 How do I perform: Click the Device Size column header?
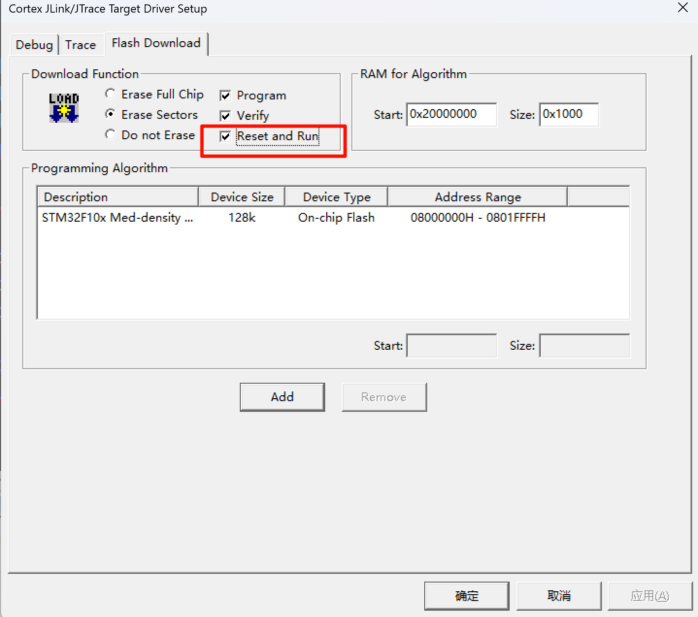[242, 197]
